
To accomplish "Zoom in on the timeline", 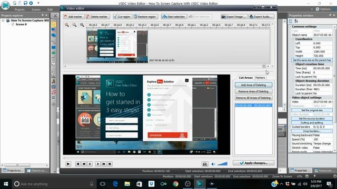I will 67,25.
